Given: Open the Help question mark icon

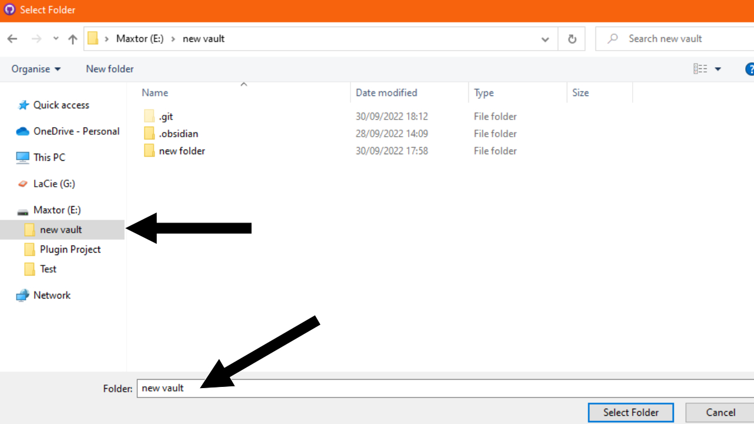Looking at the screenshot, I should 749,69.
